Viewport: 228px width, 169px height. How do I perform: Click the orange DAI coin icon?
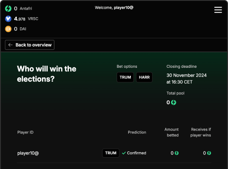pos(8,29)
